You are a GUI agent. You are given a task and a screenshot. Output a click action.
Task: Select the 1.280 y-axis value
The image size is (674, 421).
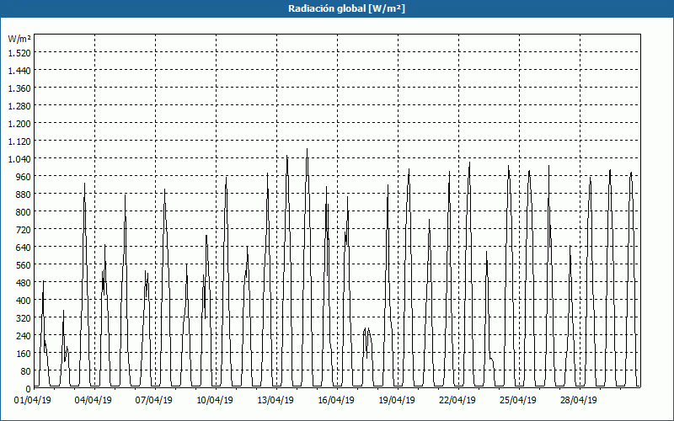[x=19, y=106]
